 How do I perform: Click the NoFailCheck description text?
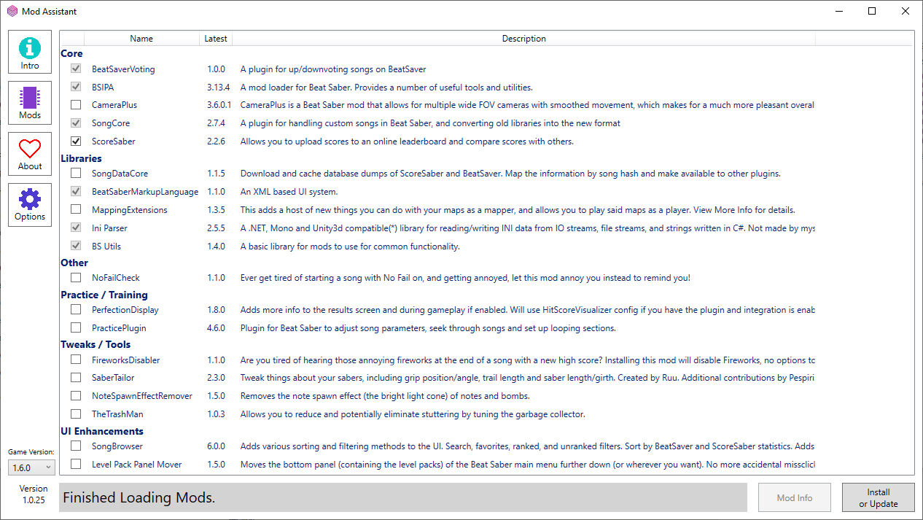[465, 278]
